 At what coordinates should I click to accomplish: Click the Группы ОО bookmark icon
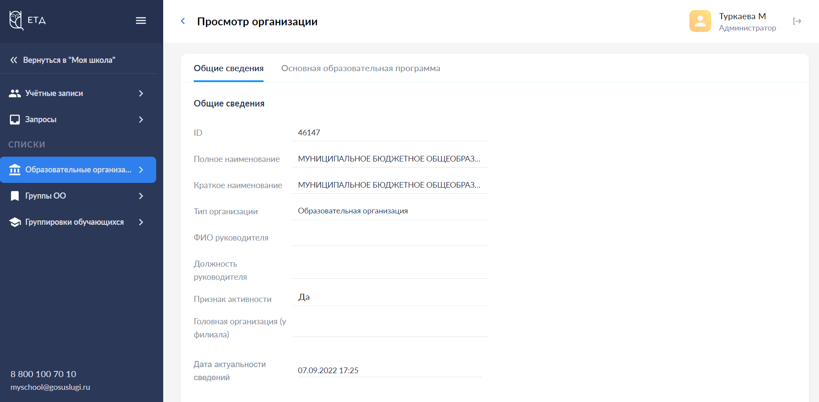pos(15,196)
